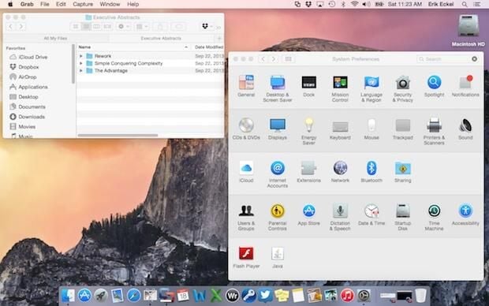Image resolution: width=489 pixels, height=306 pixels.
Task: Sort Finder list by Name column
Action: point(133,47)
